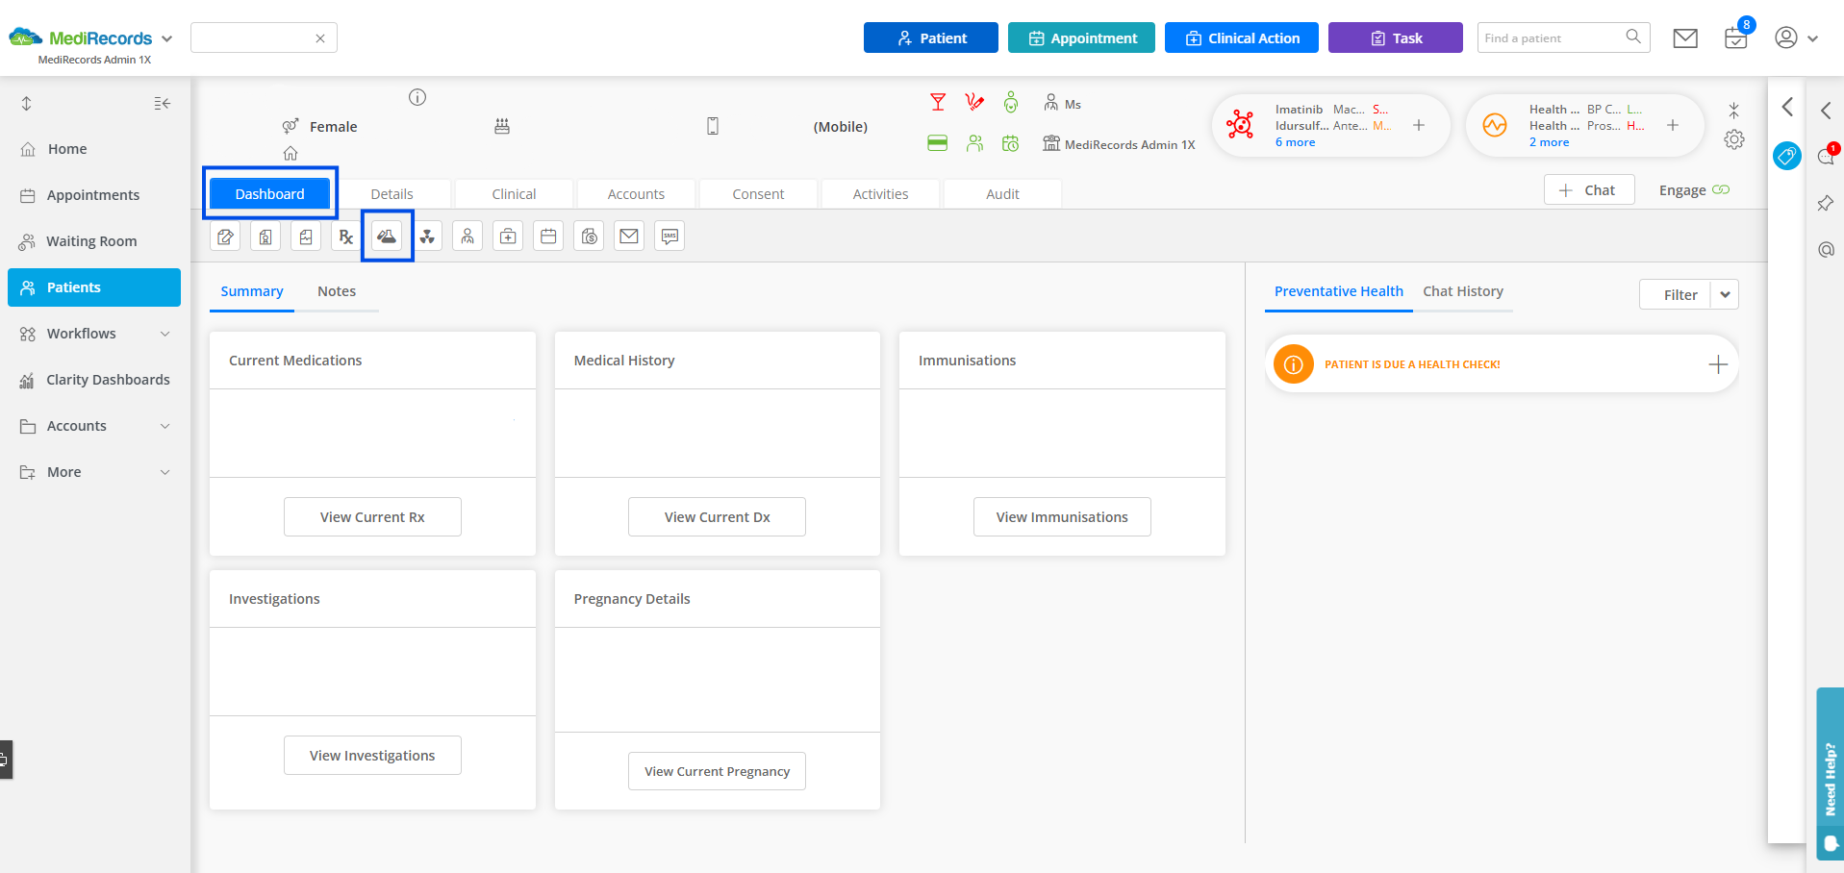The height and width of the screenshot is (873, 1844).
Task: Switch to the Chat History tab
Action: click(x=1462, y=291)
